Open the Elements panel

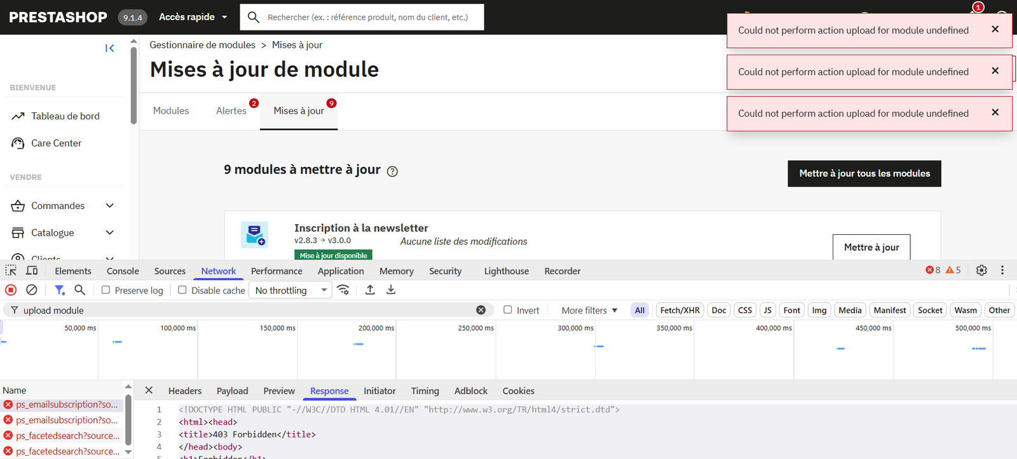click(73, 271)
